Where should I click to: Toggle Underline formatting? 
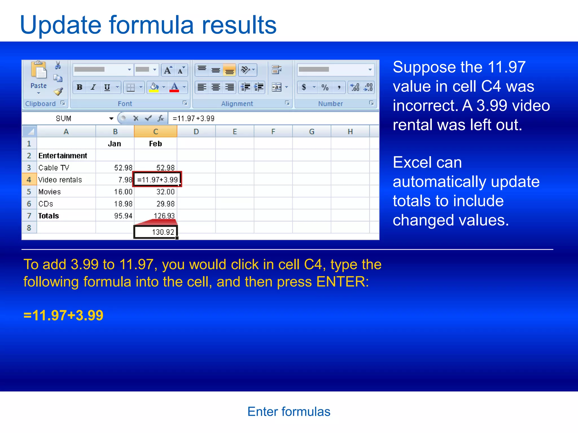pyautogui.click(x=107, y=87)
